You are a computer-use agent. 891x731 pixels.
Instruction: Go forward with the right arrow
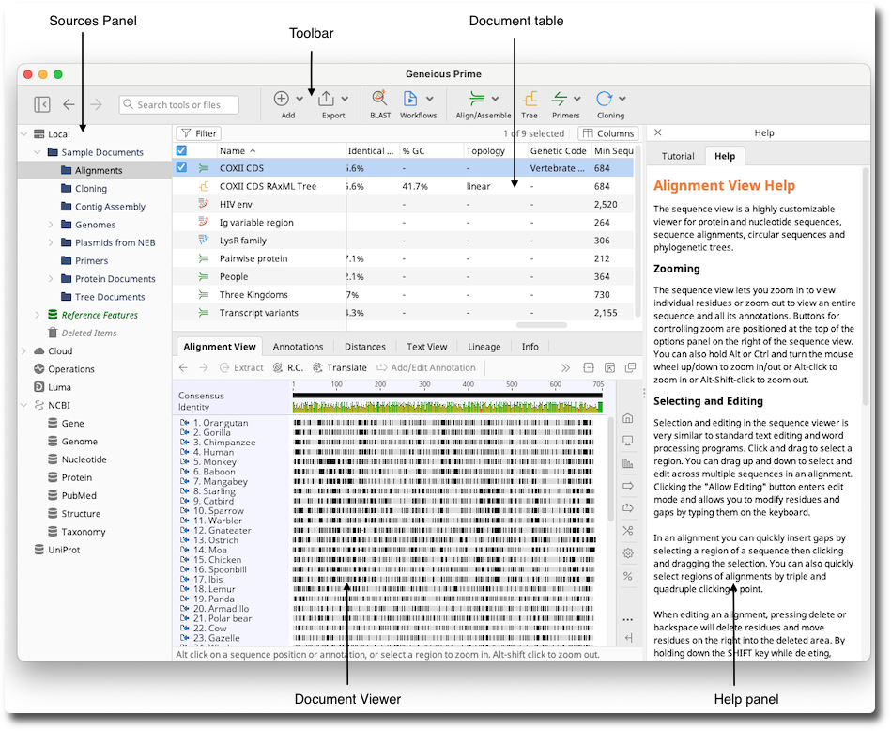point(96,104)
